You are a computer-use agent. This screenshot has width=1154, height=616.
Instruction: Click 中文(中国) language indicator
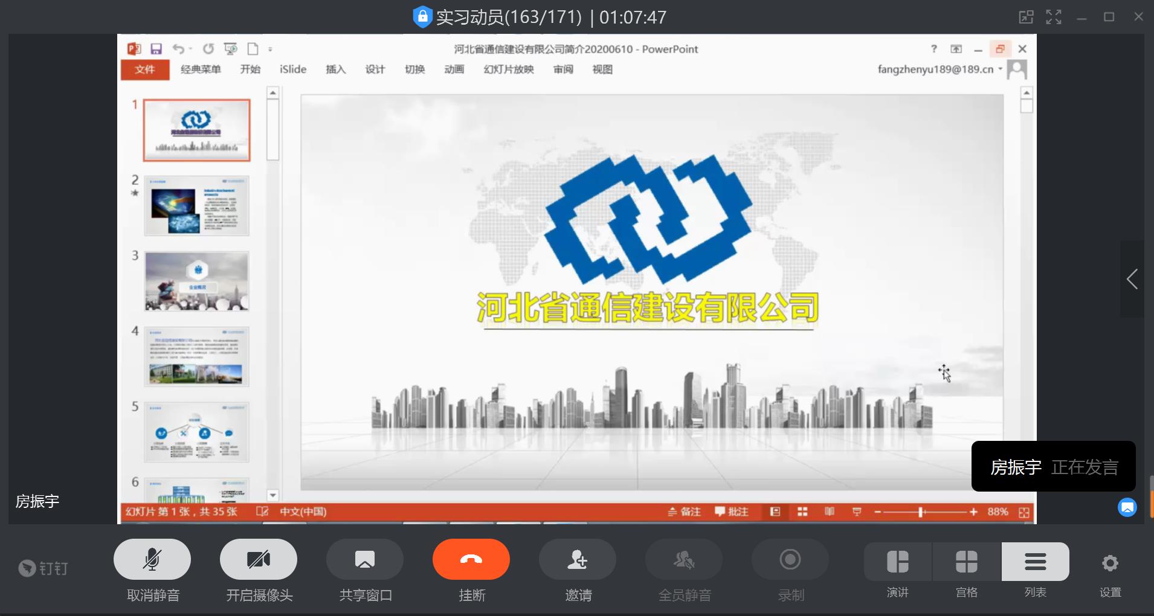click(303, 512)
